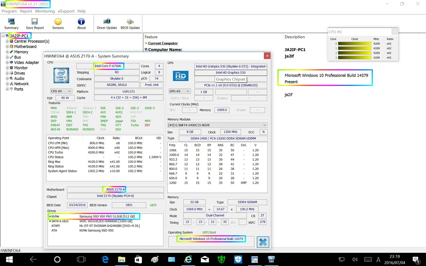Expand the Drives tree node

tap(7, 73)
